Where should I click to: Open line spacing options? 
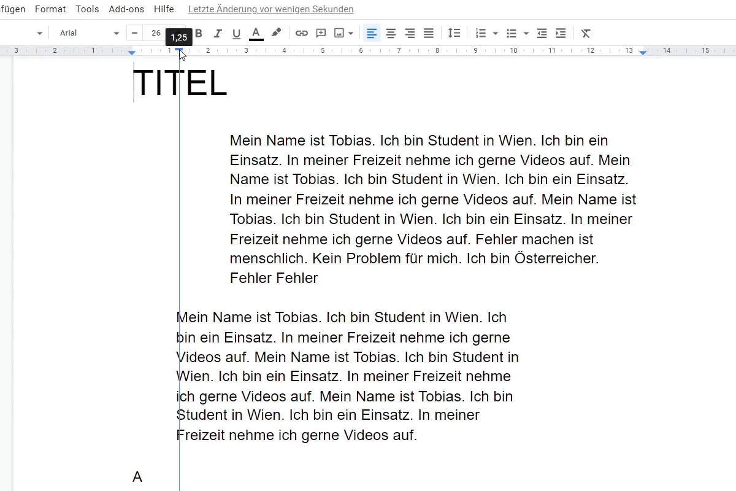[454, 33]
